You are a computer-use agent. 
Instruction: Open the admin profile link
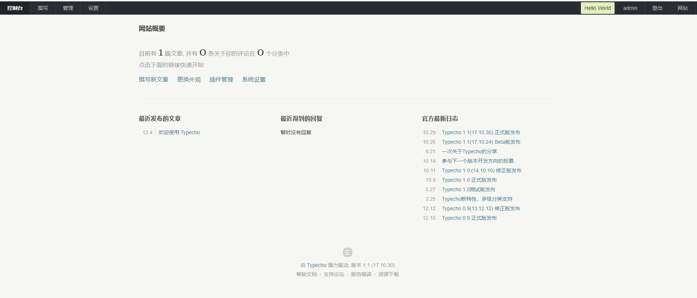tap(630, 8)
